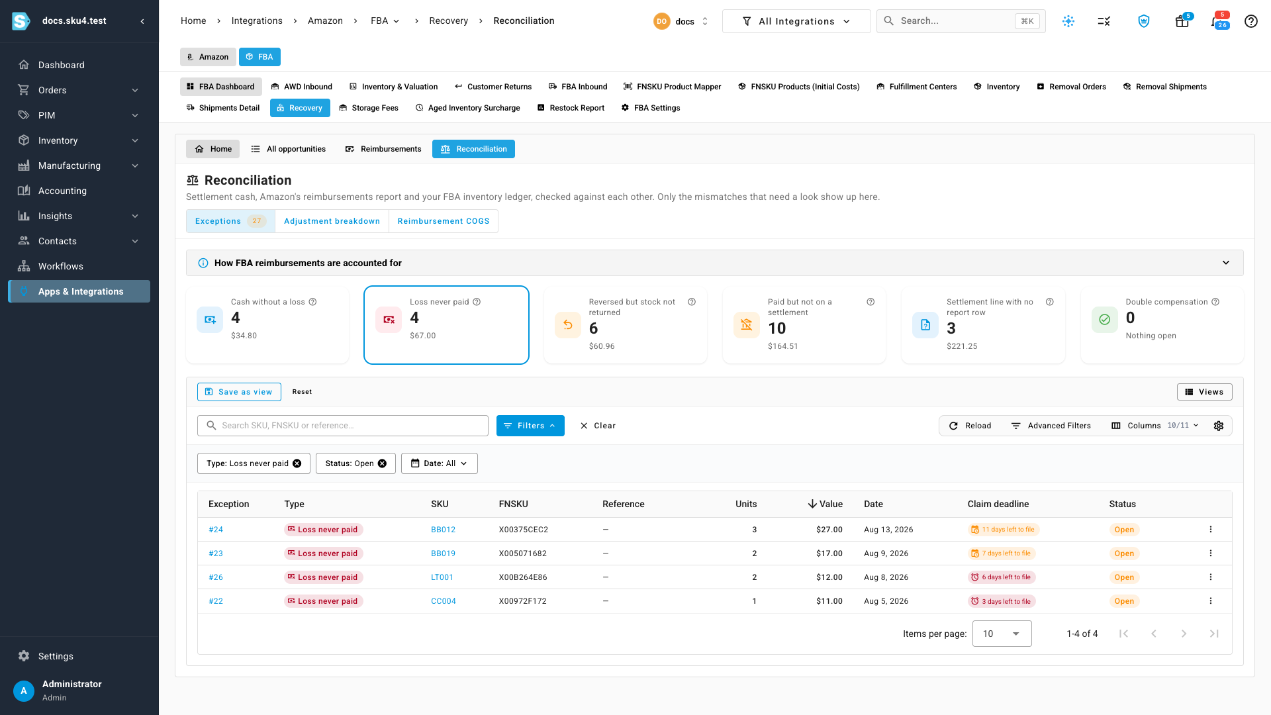Open the help question mark icon in header
This screenshot has width=1271, height=715.
tap(1250, 21)
